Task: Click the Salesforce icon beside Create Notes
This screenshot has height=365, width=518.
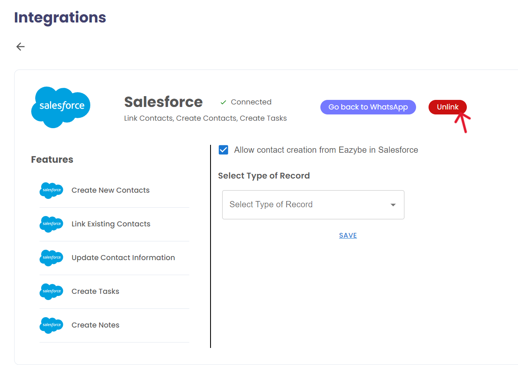Action: [51, 325]
